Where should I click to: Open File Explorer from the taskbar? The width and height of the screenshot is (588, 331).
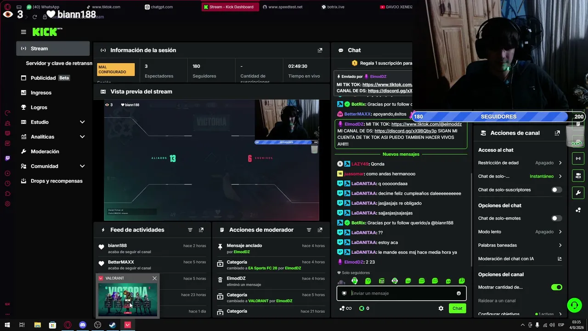pos(38,325)
